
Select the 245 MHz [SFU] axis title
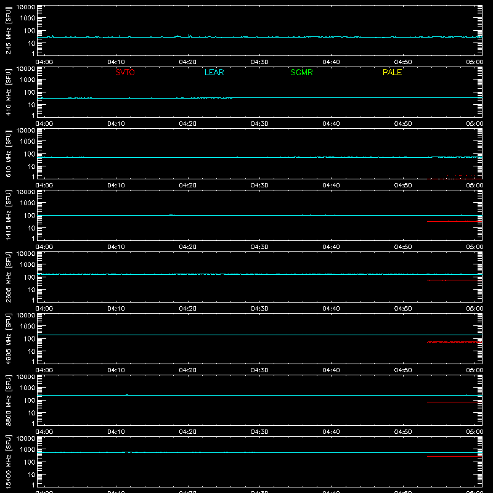(9, 30)
